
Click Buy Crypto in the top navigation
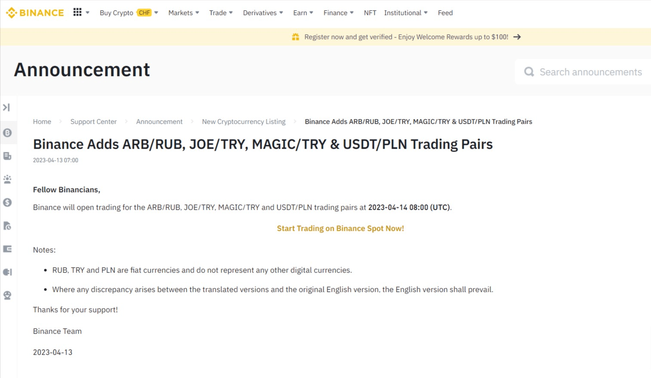tap(117, 13)
